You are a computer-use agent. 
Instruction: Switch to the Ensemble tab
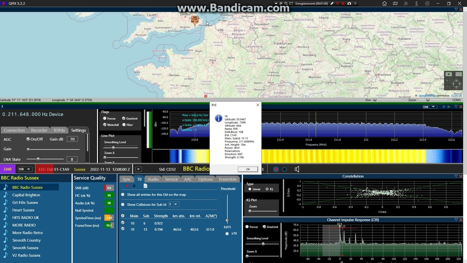click(228, 179)
